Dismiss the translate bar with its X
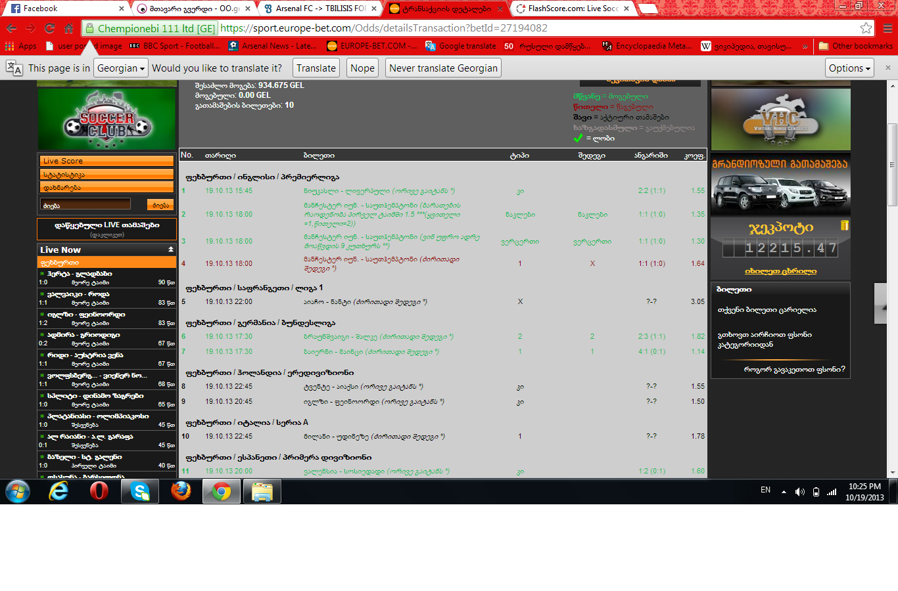 click(x=887, y=68)
